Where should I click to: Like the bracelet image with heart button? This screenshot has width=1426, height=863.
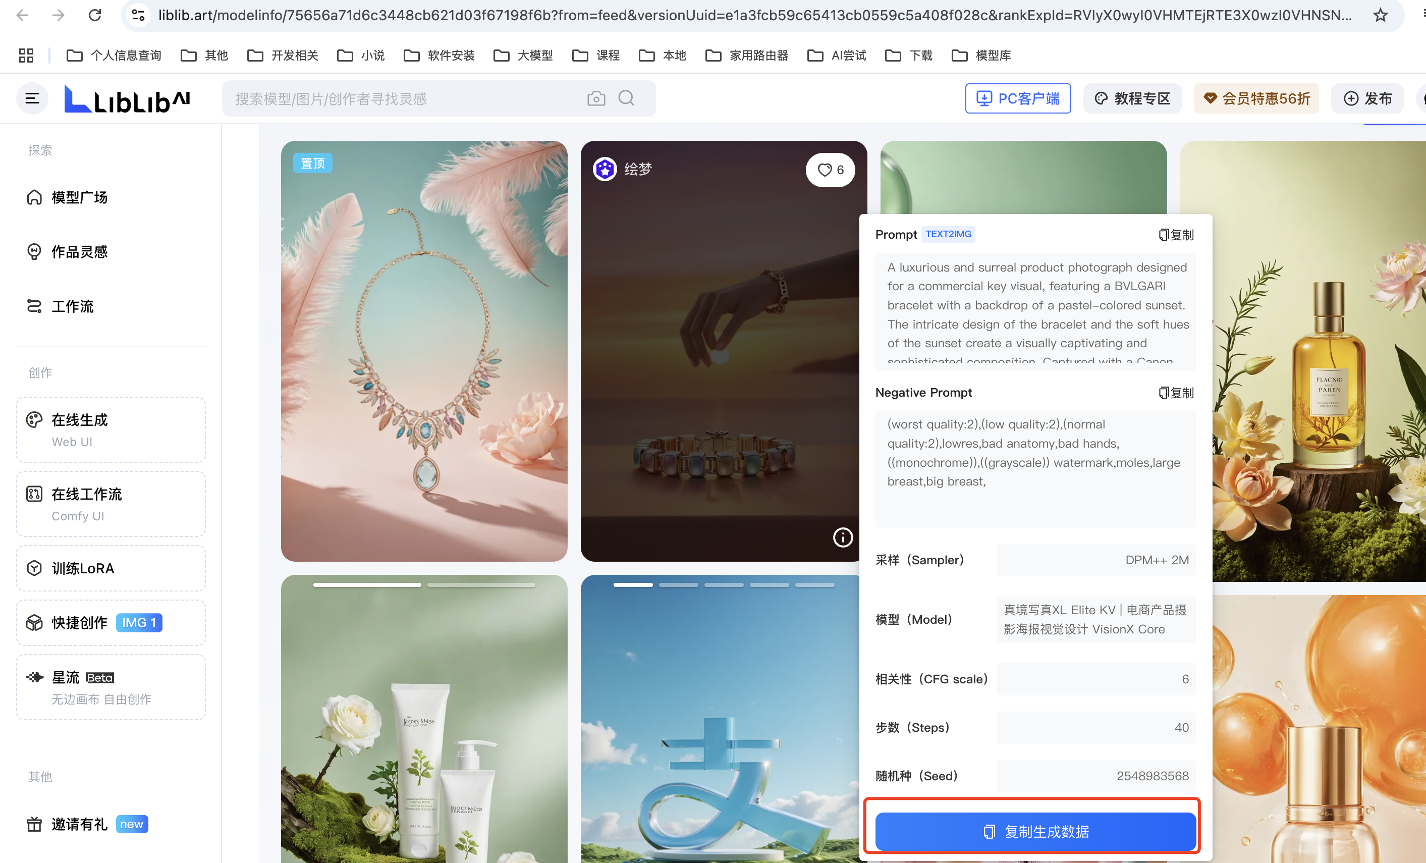[830, 170]
